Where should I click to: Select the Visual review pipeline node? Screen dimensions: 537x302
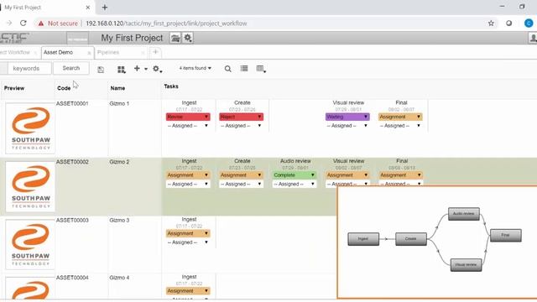[466, 265]
